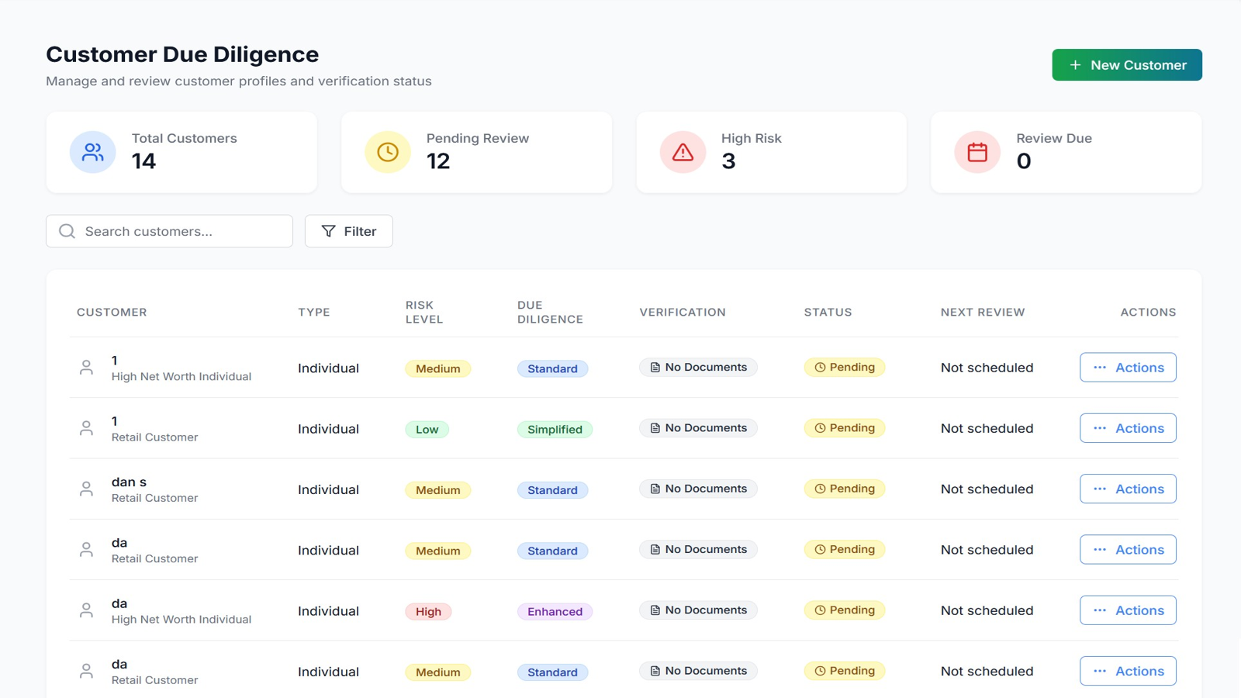
Task: Open Actions dropdown for da High Net Worth Individual
Action: tap(1128, 610)
